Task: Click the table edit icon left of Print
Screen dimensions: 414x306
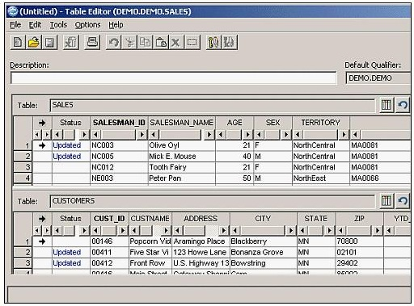Action: pos(70,42)
